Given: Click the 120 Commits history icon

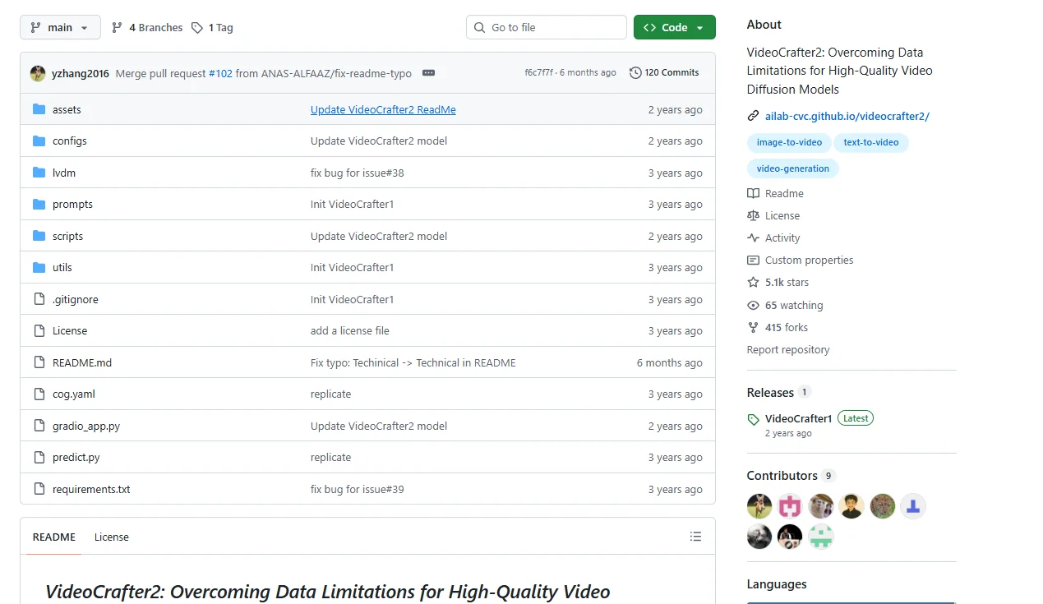Looking at the screenshot, I should click(x=635, y=72).
